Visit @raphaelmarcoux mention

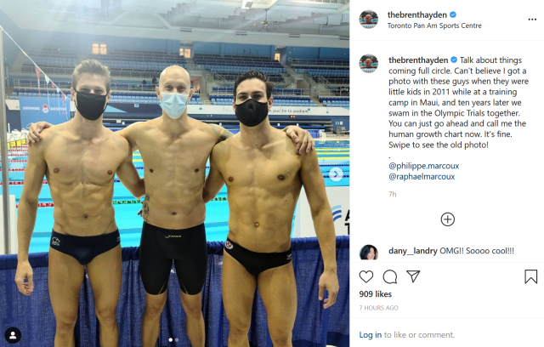tap(422, 177)
